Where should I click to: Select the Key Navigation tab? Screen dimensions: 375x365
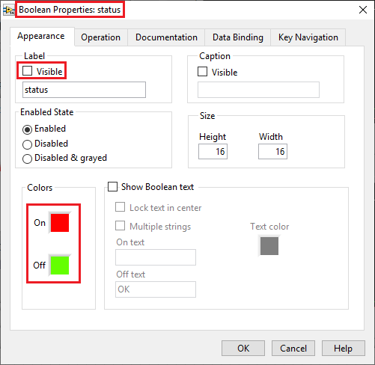pyautogui.click(x=308, y=37)
